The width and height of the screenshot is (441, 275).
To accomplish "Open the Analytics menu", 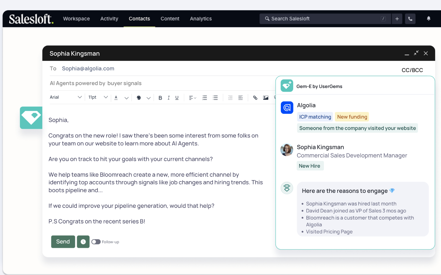I will tap(201, 19).
